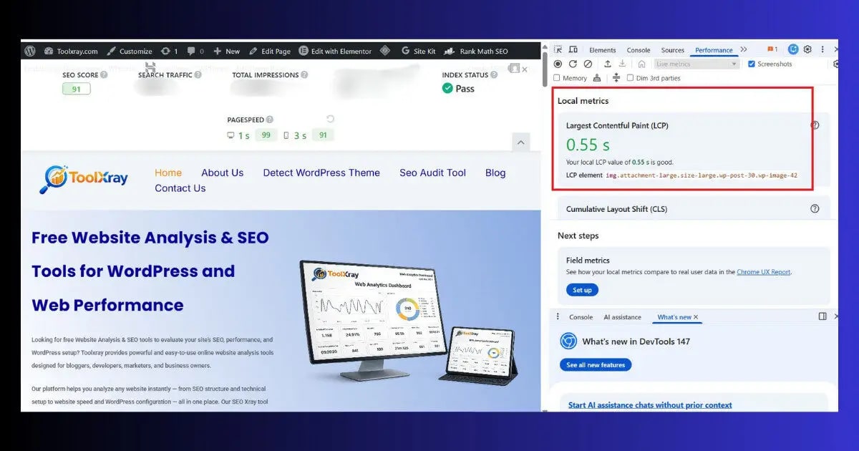Switch to the Elements tab
Viewport: 859px width, 451px height.
pos(603,50)
